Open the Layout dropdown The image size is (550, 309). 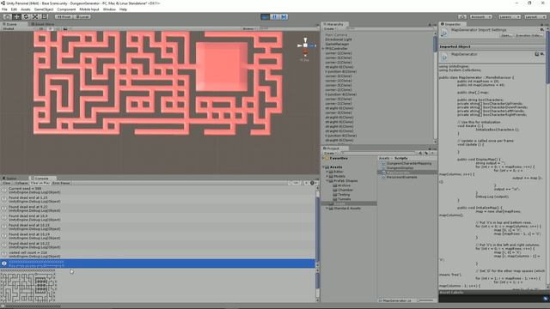pos(535,16)
